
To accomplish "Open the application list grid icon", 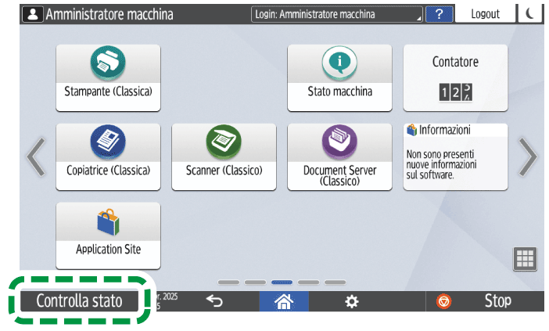I will [525, 259].
